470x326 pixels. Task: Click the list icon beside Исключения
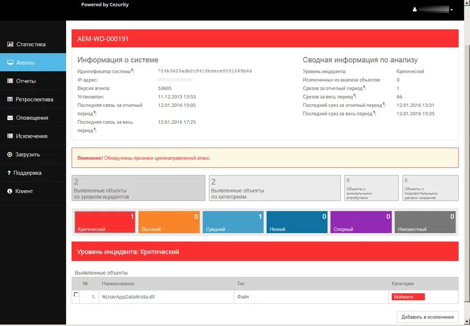tap(10, 136)
